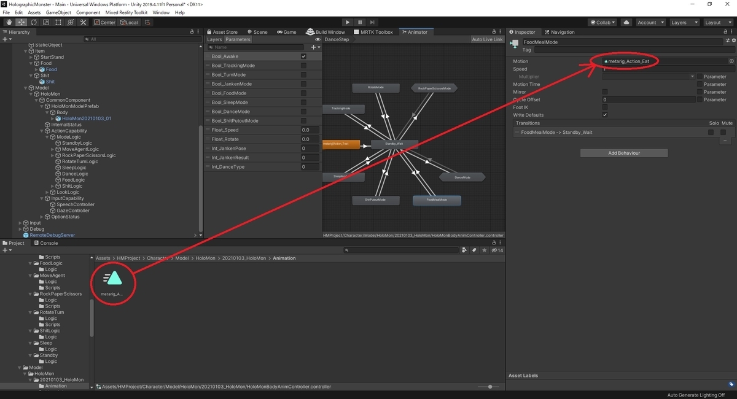Open the GameObject menu
Viewport: 737px width, 399px height.
(x=58, y=12)
